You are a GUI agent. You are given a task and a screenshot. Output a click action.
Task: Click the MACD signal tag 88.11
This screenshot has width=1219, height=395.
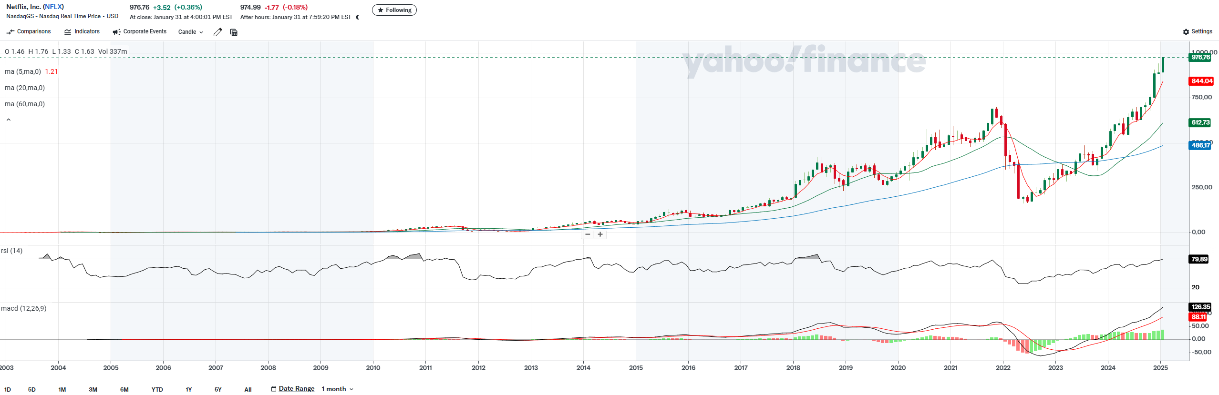[x=1198, y=317]
